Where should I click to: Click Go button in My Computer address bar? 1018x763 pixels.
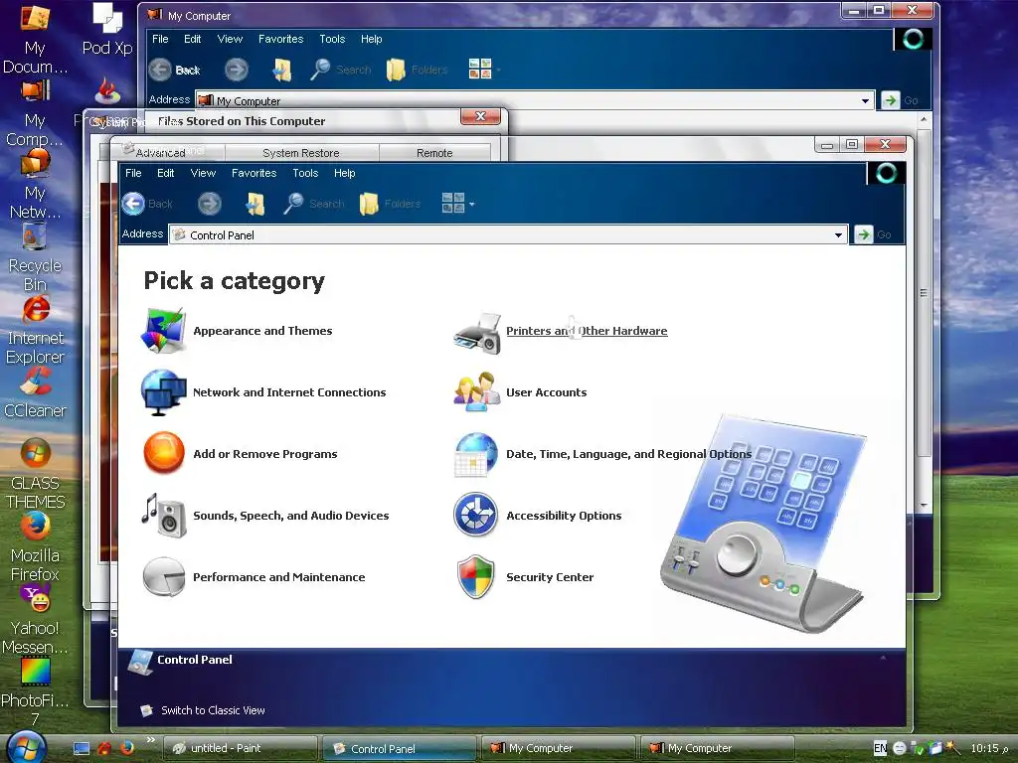(900, 100)
